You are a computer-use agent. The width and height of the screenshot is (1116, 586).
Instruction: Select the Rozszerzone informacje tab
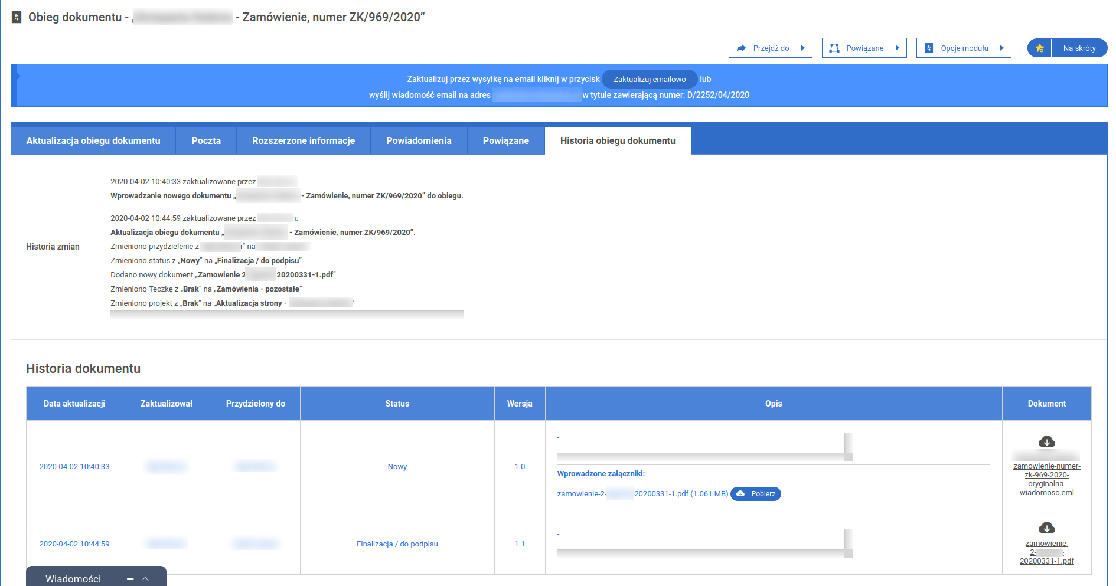(x=304, y=141)
